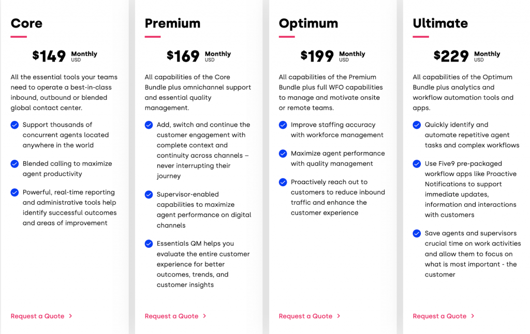Click the checkmark next to 'Powerful, real-time reporting' feature
The width and height of the screenshot is (530, 334).
pos(14,192)
